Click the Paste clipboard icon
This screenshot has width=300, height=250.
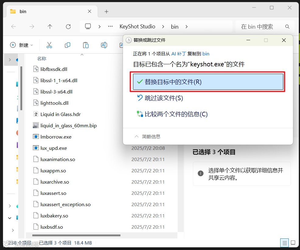tap(86, 45)
